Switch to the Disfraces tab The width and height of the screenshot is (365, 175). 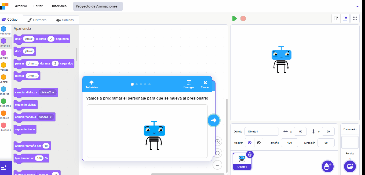pos(37,20)
